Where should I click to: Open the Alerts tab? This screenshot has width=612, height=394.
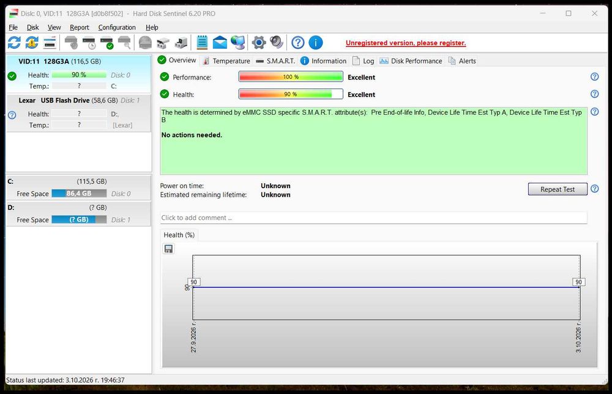pos(462,61)
